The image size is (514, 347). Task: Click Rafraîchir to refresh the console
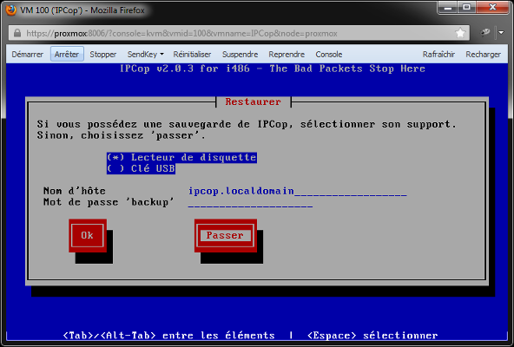[x=438, y=54]
